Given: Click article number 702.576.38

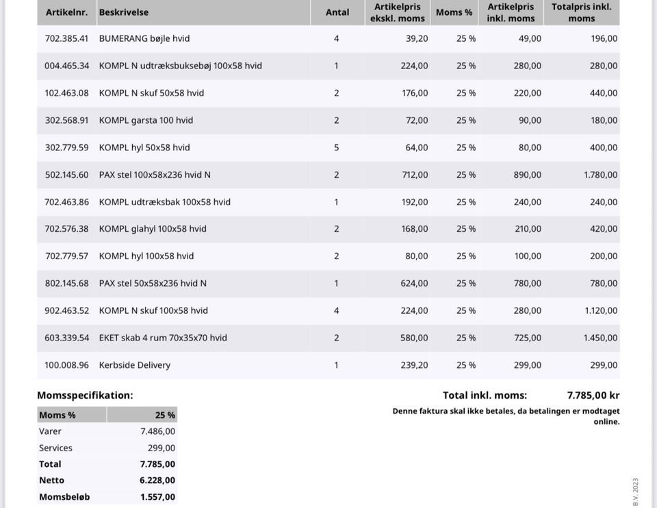Looking at the screenshot, I should 66,229.
